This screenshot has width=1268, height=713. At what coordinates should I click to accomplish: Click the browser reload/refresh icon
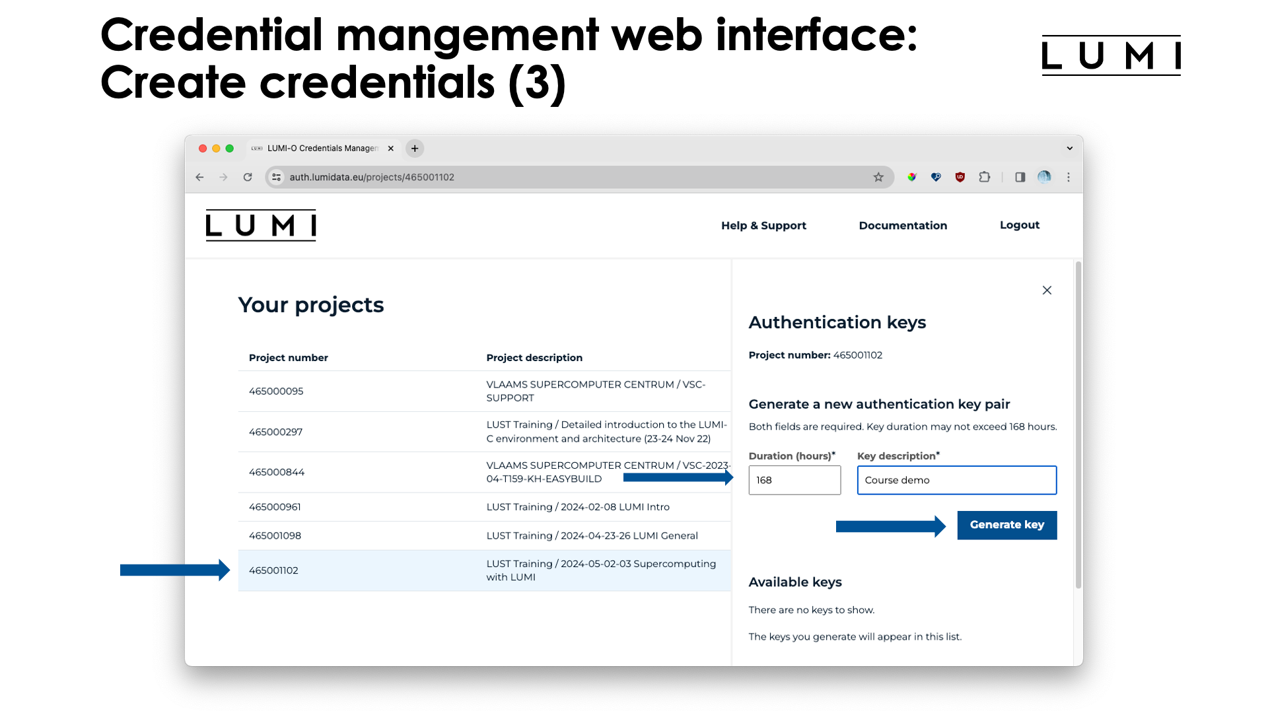pyautogui.click(x=248, y=177)
